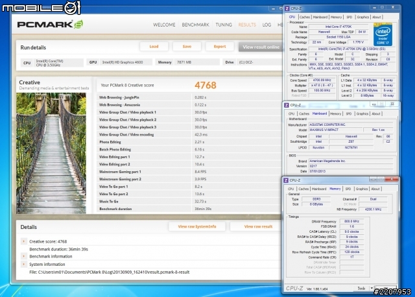Click the Load button in Run details
The height and width of the screenshot is (297, 415).
click(154, 46)
